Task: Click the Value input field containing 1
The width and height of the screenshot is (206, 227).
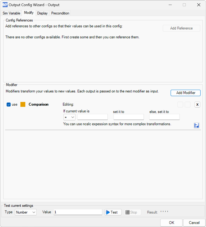Action: pos(77,212)
